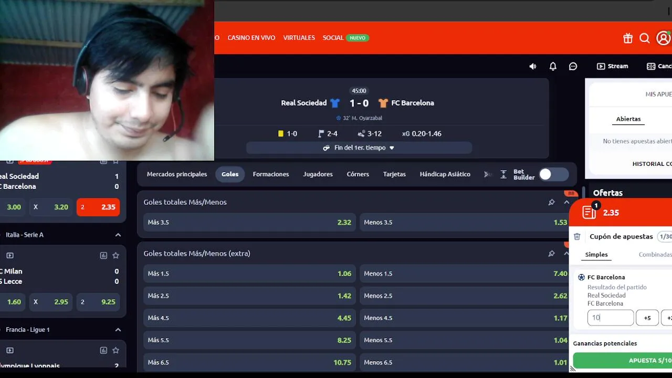This screenshot has height=378, width=672.
Task: Open CASINO EN VIVO menu
Action: tap(251, 38)
